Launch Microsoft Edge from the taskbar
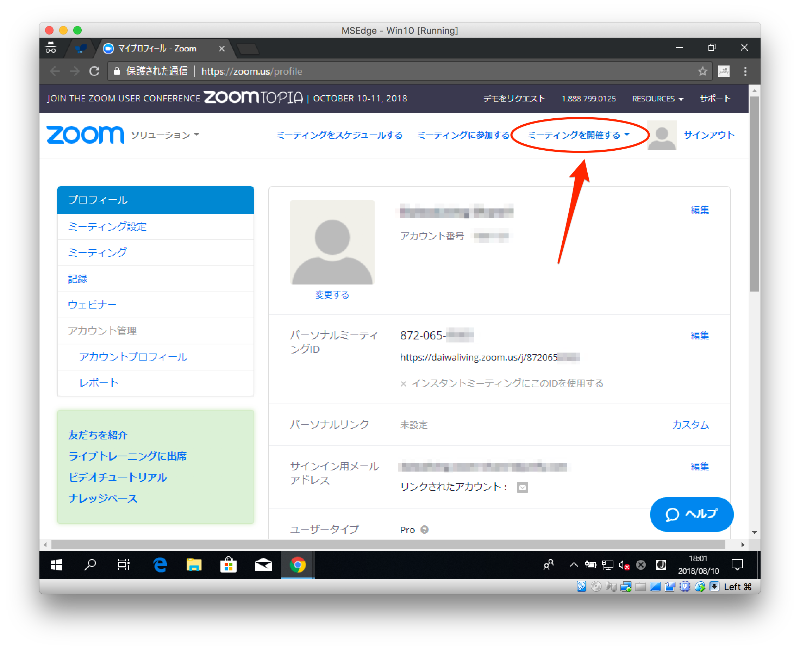Screen dimensions: 800x650 coord(160,565)
